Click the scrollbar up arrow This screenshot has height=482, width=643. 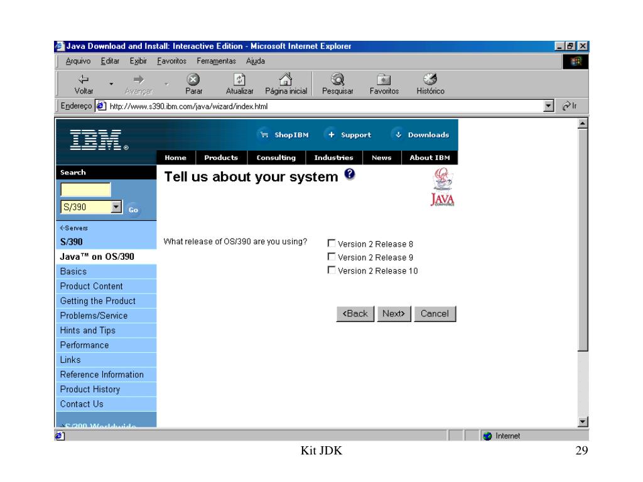(583, 124)
